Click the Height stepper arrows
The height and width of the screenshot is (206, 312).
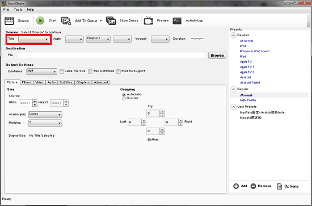[x=66, y=103]
